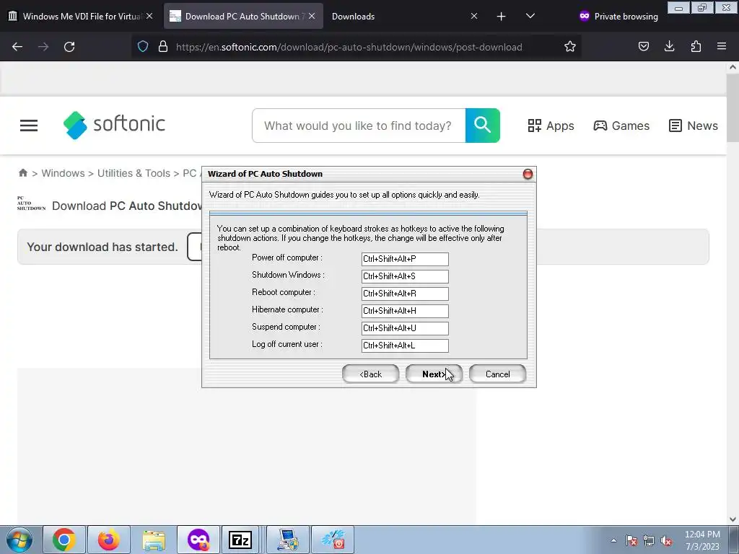Open the Extensions puzzle icon
The height and width of the screenshot is (554, 739).
tap(696, 46)
